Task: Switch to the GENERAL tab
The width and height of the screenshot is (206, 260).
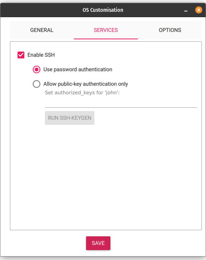Action: pyautogui.click(x=42, y=30)
